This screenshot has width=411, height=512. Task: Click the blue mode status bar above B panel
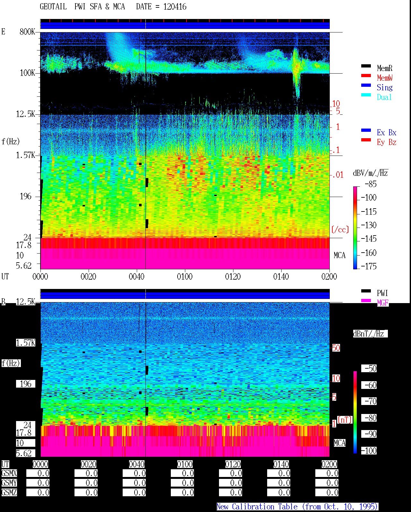(x=185, y=295)
